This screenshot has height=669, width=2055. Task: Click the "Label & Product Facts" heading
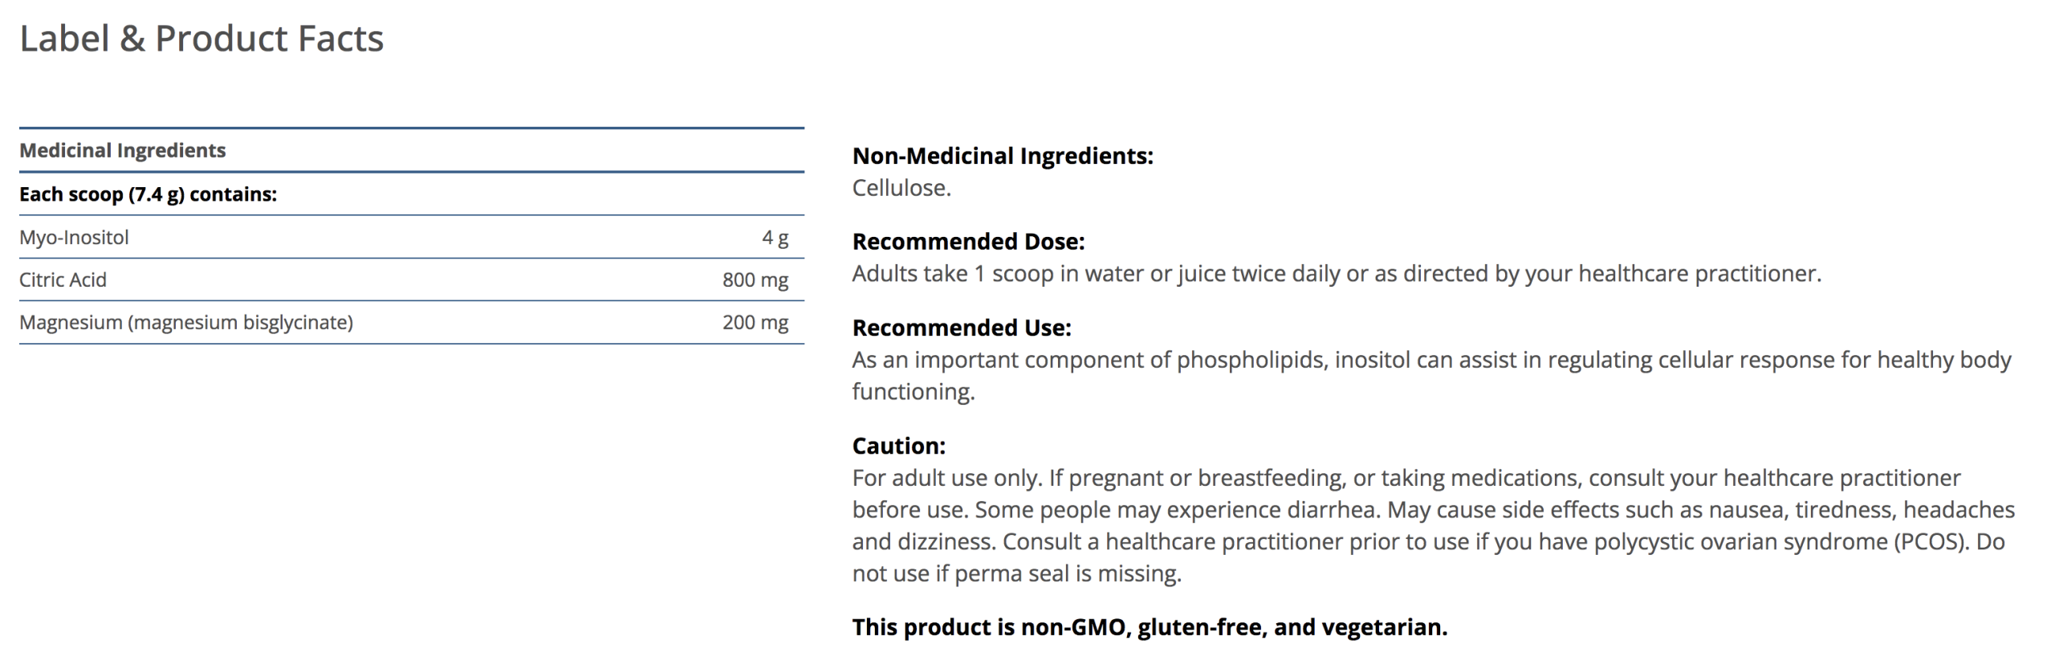[x=201, y=39]
